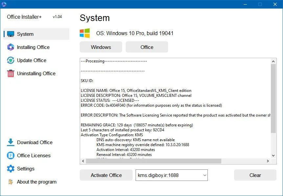
Task: Click the OS: Windows 10 Pro text
Action: [x=135, y=33]
